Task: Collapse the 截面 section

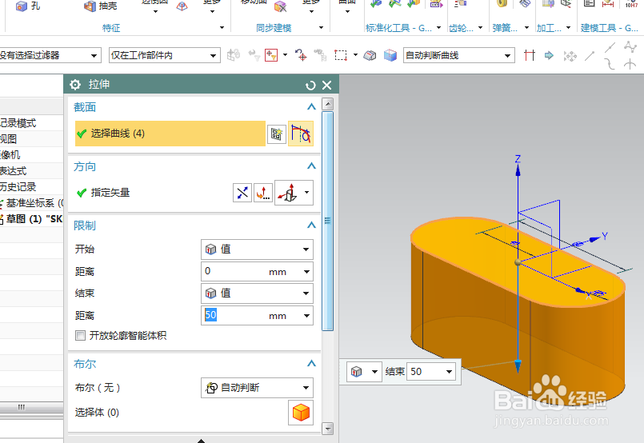Action: [311, 107]
